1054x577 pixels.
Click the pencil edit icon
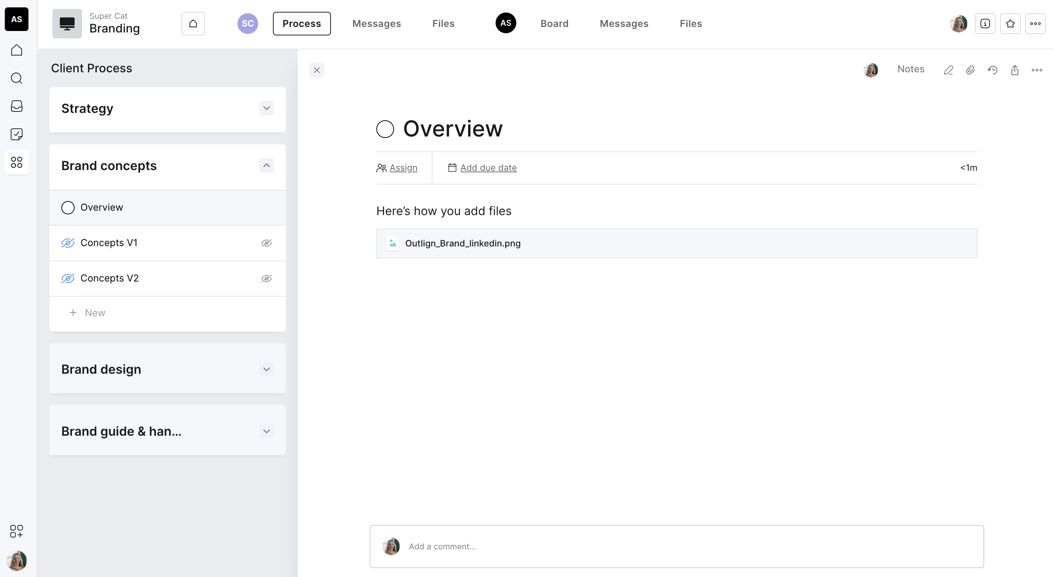(x=948, y=70)
